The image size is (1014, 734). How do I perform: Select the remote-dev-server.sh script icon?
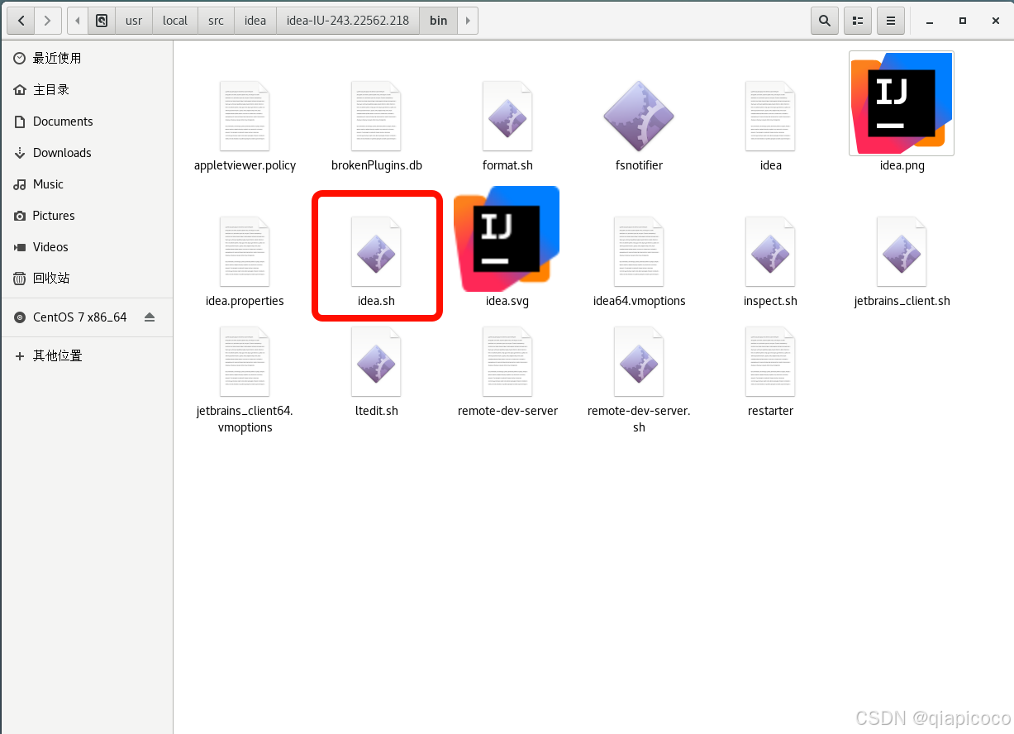coord(639,361)
